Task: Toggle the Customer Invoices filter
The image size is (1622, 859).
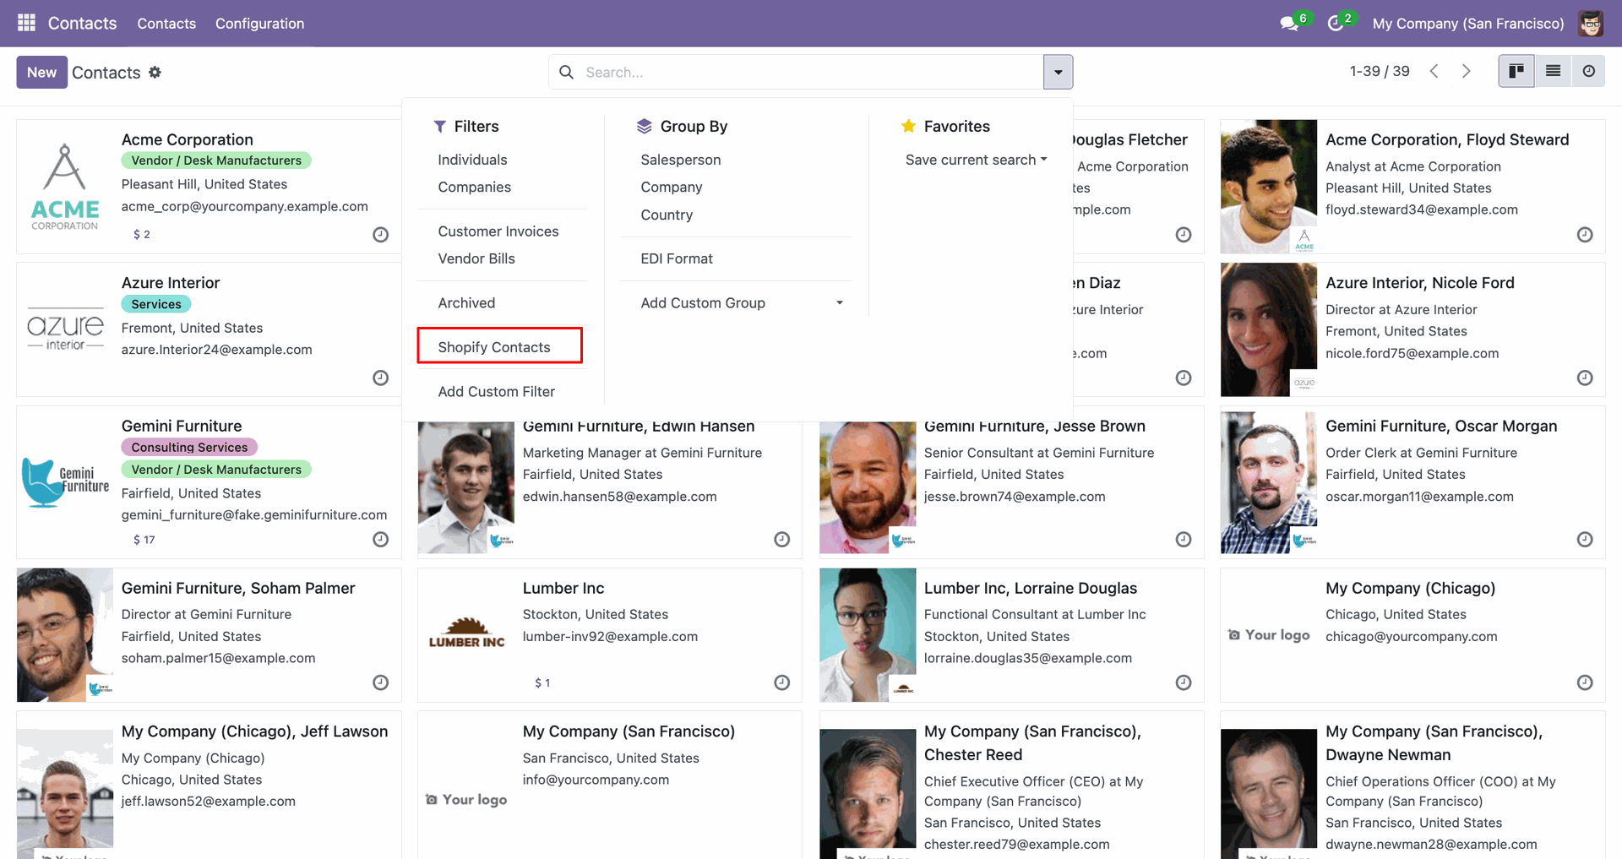Action: click(x=498, y=231)
